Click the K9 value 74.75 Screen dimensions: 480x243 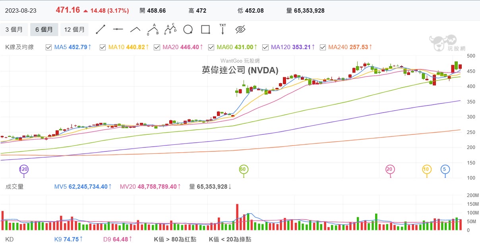71,239
